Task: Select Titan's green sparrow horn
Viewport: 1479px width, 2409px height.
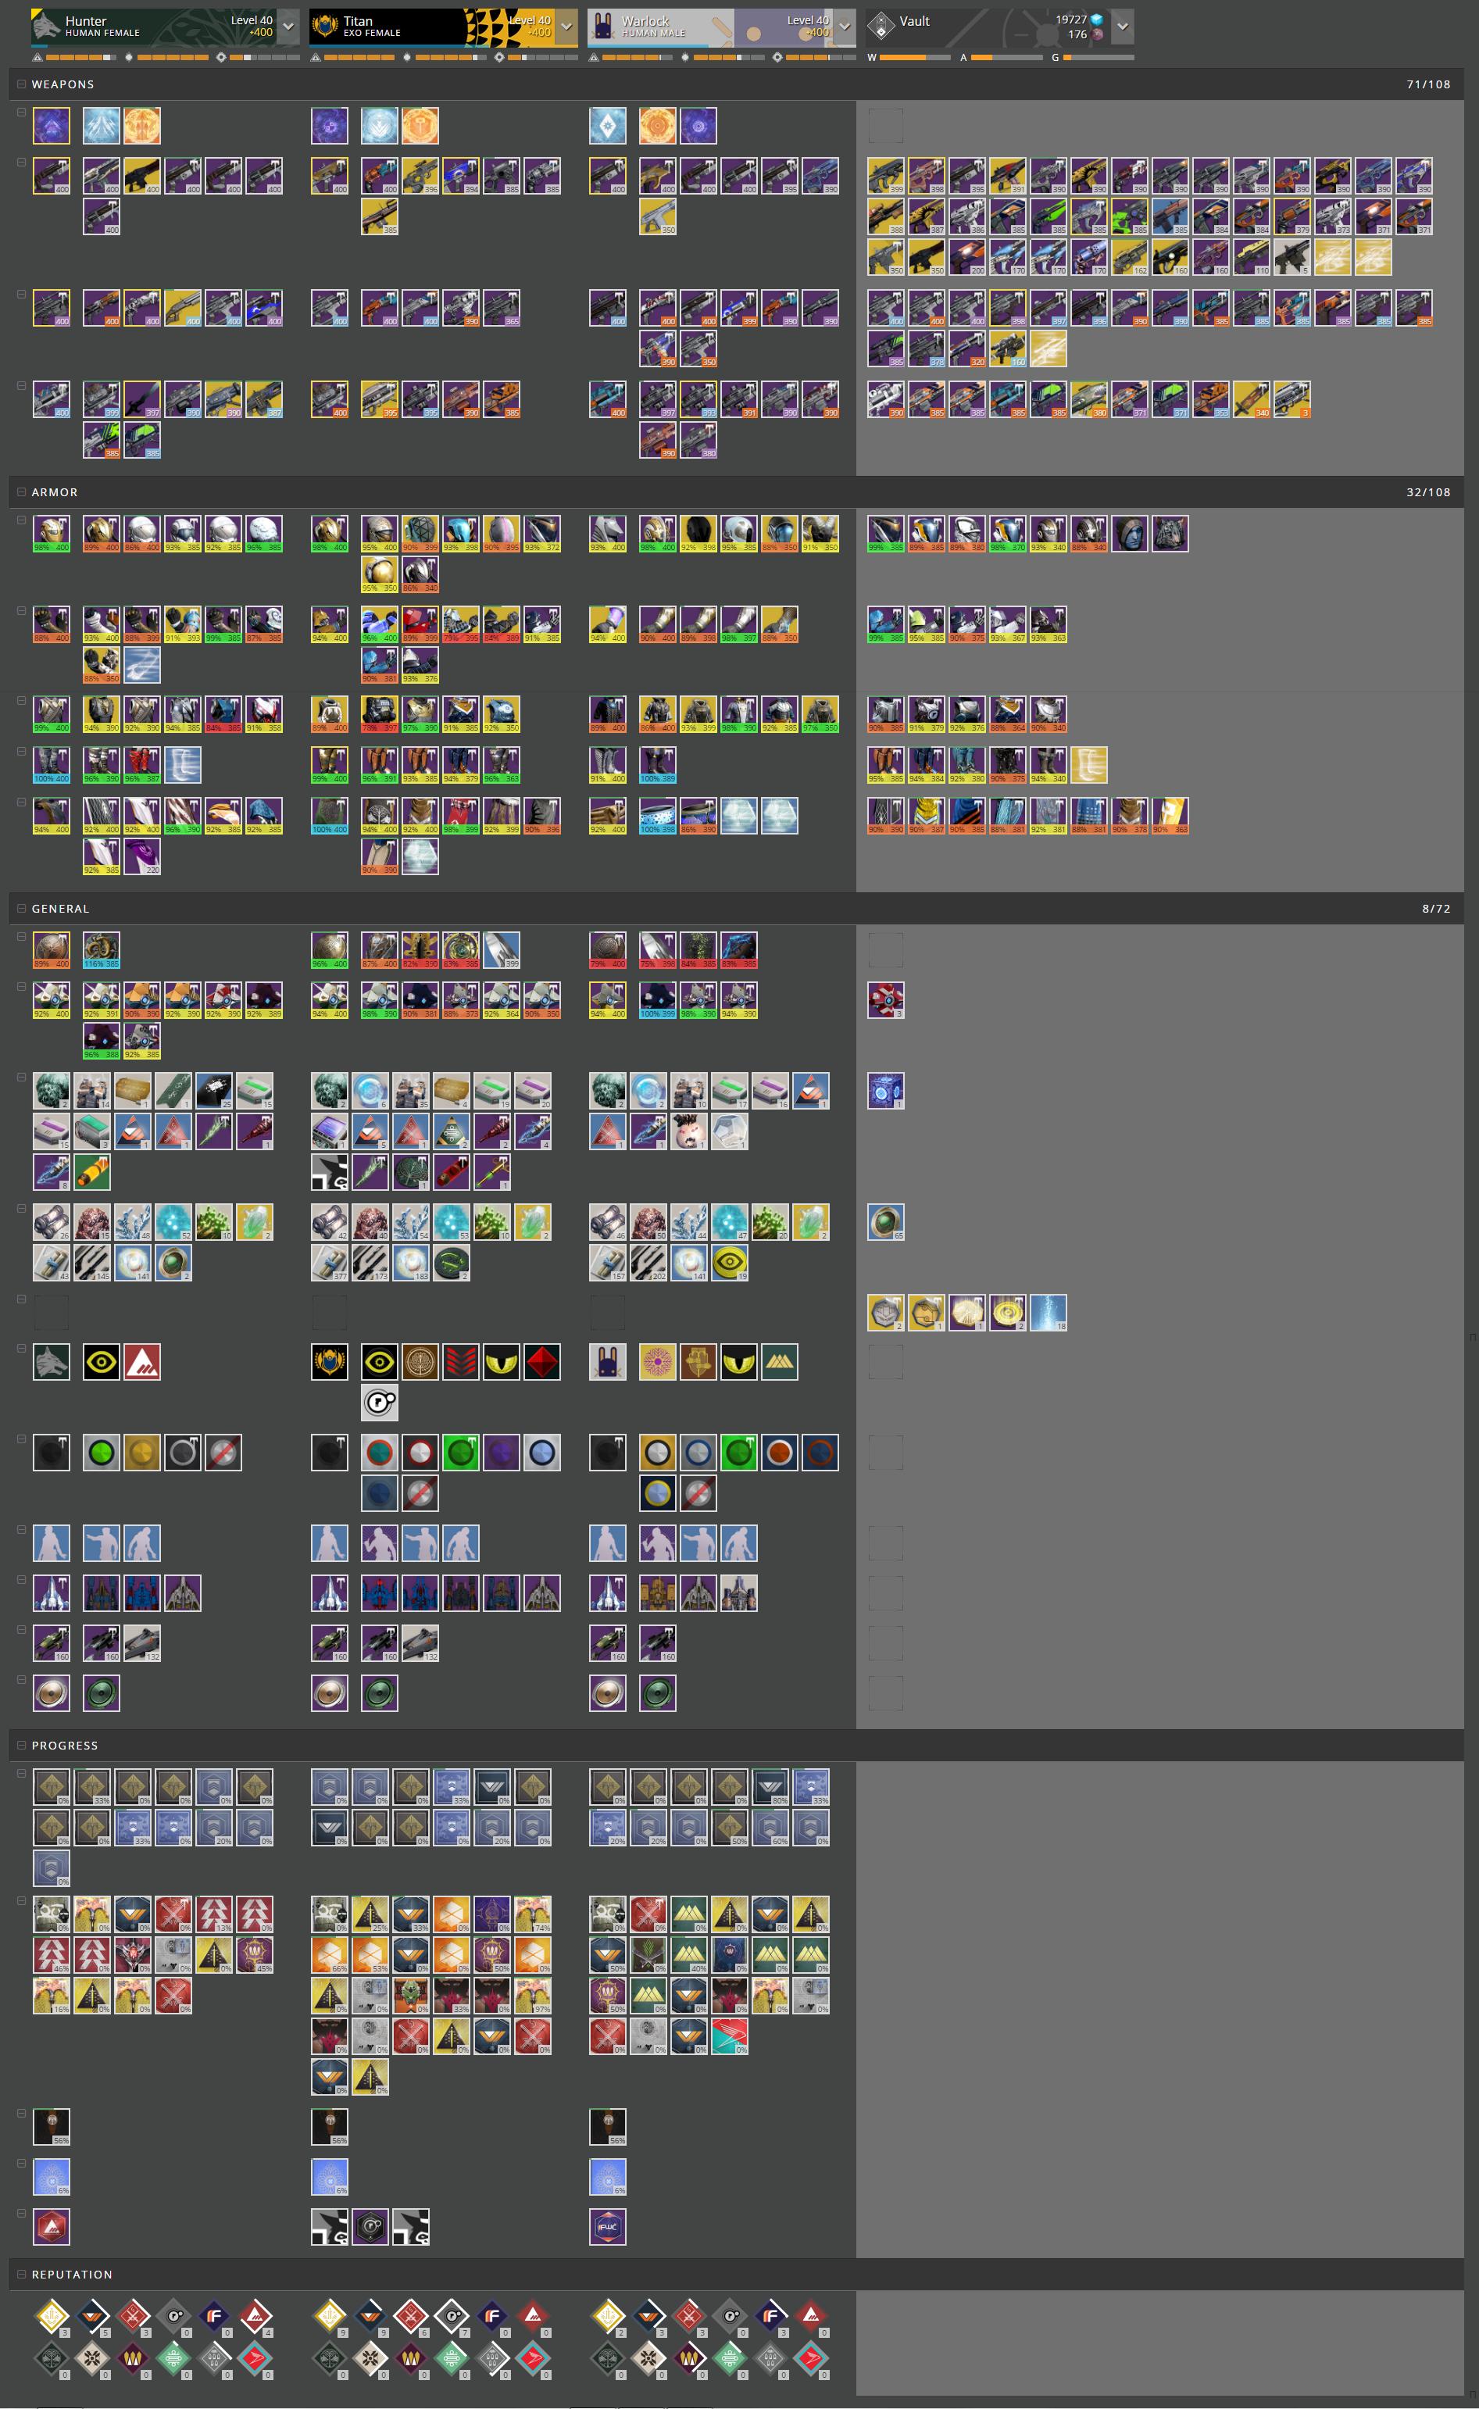Action: tap(380, 1693)
